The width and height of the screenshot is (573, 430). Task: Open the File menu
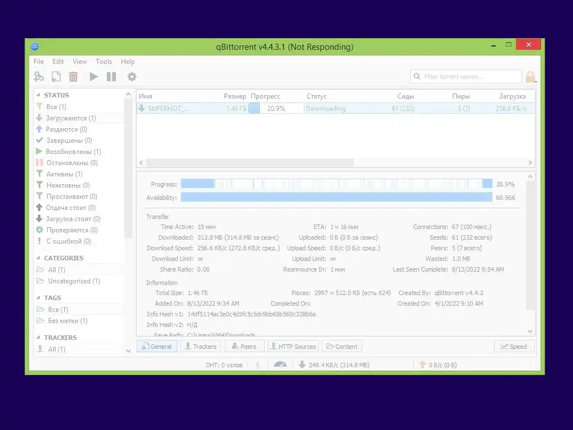click(x=39, y=62)
